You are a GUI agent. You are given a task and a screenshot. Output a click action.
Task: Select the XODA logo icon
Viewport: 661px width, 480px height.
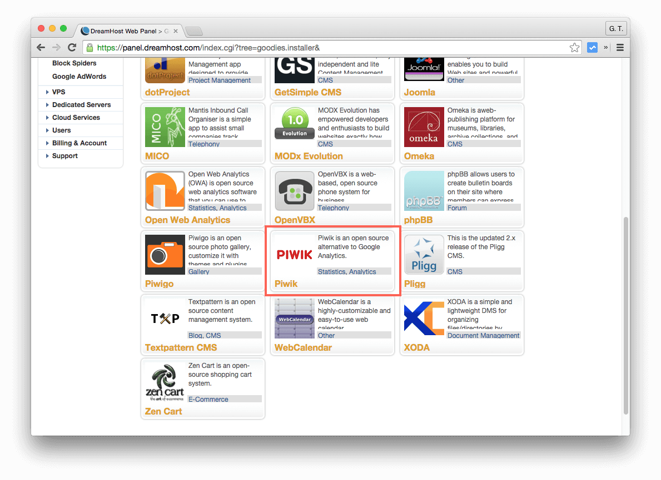click(424, 319)
